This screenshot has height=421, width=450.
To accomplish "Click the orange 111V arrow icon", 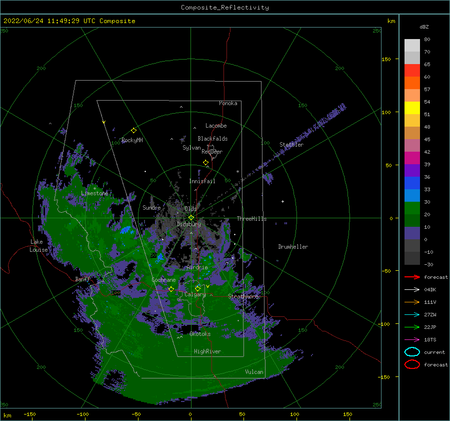I will pyautogui.click(x=412, y=302).
